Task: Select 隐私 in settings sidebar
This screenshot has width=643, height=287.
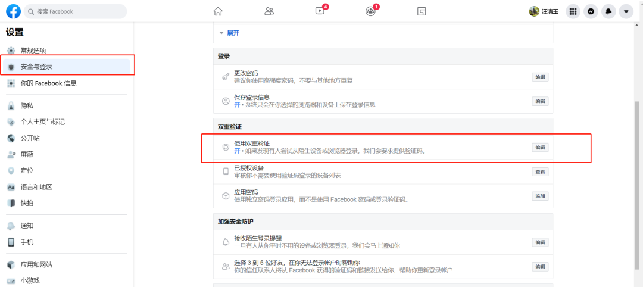Action: click(67, 106)
